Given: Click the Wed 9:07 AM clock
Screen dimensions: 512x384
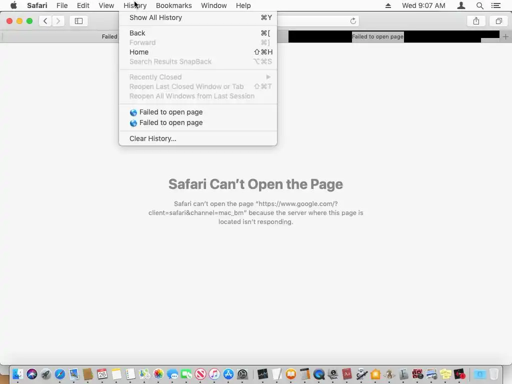Looking at the screenshot, I should pos(423,5).
